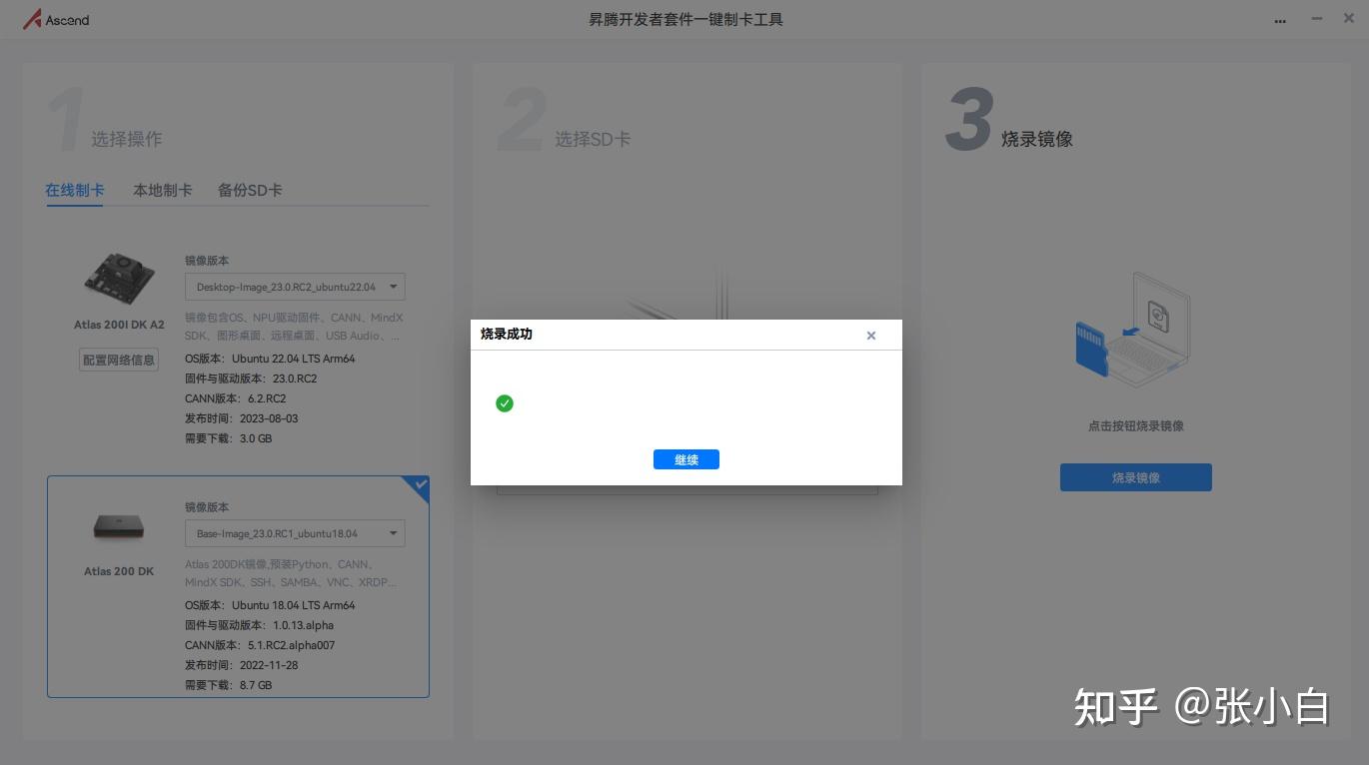The image size is (1369, 765).
Task: Click the 配置网络信息 button
Action: (x=118, y=360)
